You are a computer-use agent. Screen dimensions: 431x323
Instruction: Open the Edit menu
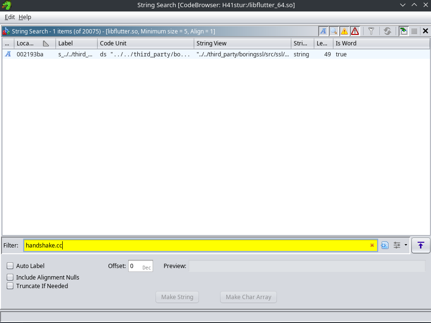10,17
